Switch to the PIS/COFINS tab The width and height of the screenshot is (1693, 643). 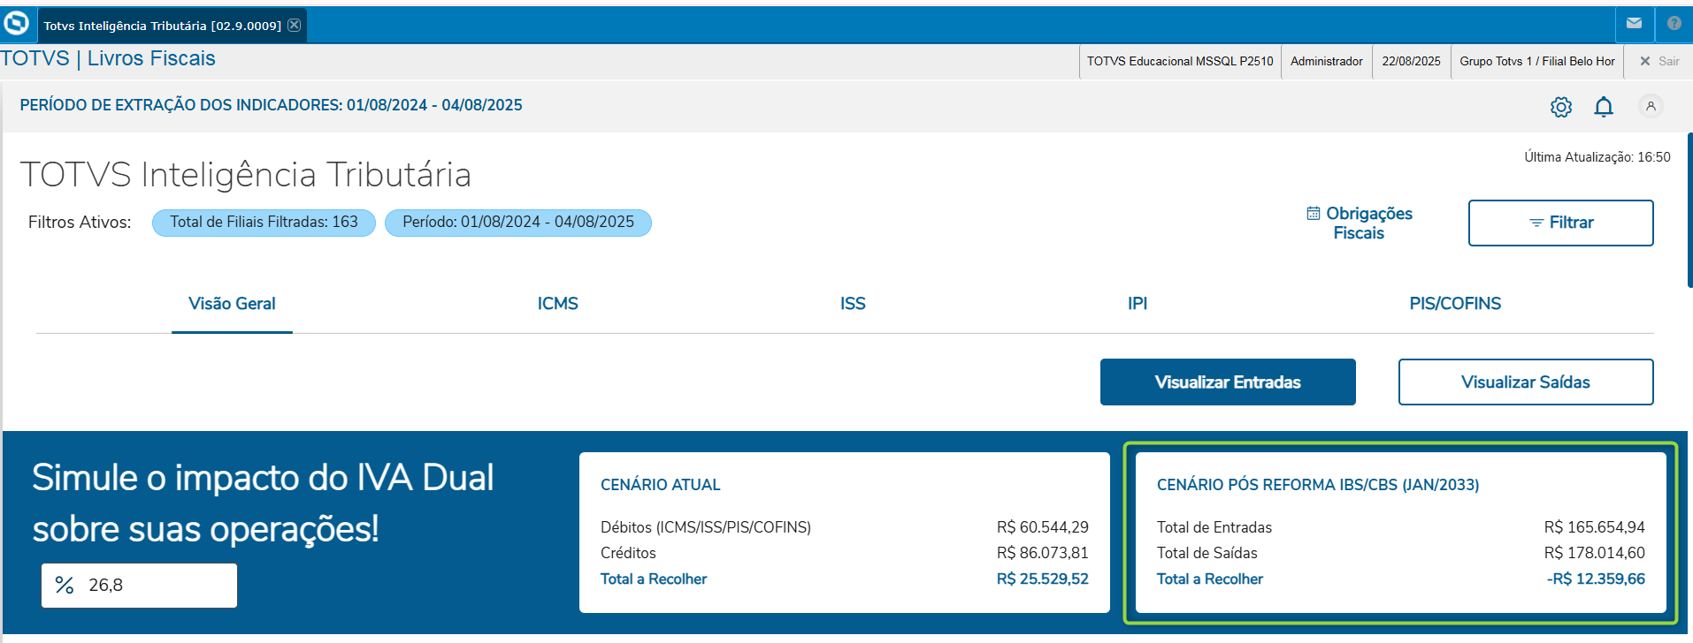tap(1455, 304)
